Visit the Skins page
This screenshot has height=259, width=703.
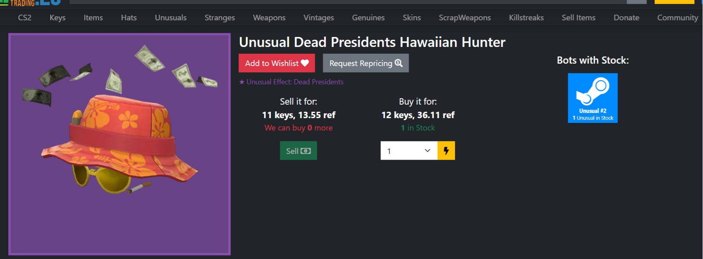pyautogui.click(x=411, y=18)
